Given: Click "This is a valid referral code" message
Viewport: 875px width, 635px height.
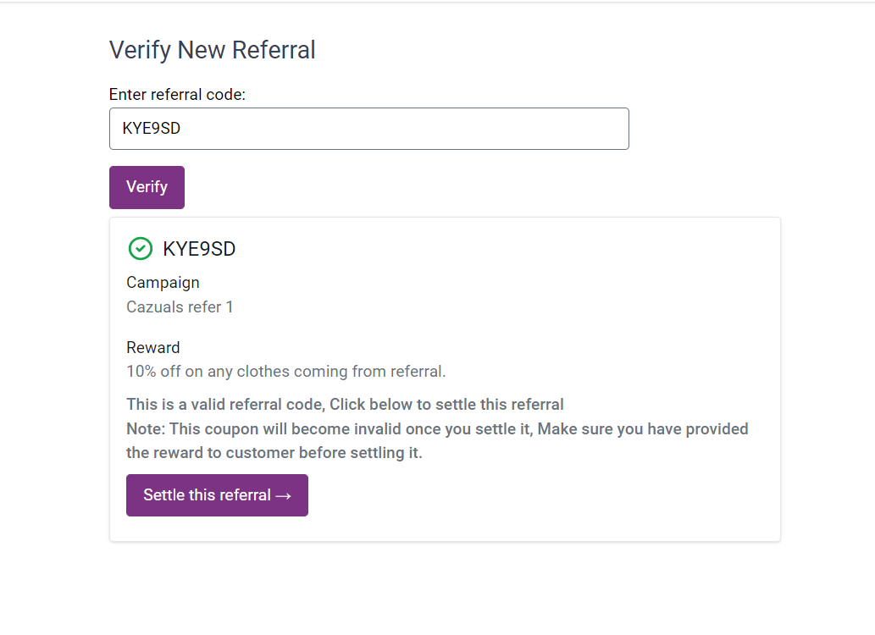Looking at the screenshot, I should (225, 404).
